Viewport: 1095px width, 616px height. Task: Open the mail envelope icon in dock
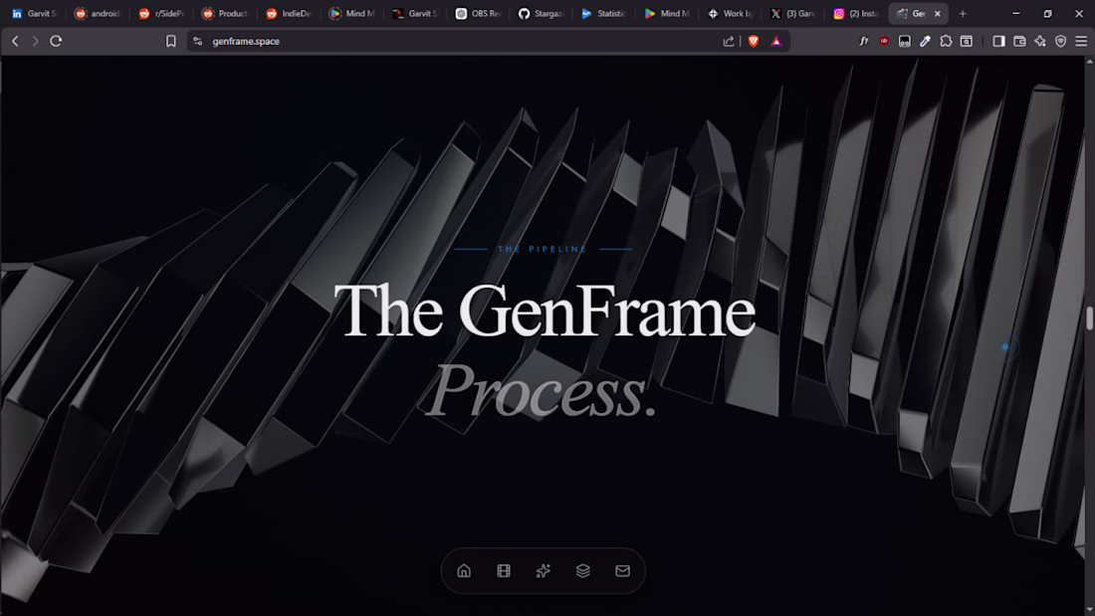(x=623, y=570)
